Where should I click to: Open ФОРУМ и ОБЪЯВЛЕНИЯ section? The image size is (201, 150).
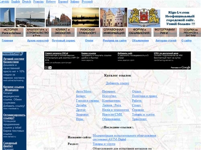[x=139, y=32]
